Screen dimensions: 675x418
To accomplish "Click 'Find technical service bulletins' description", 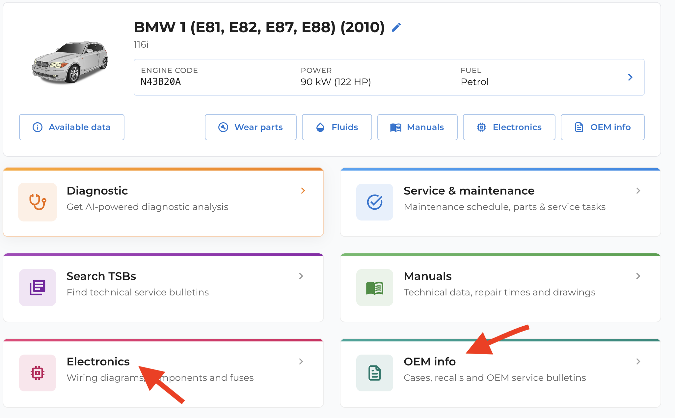I will coord(138,292).
